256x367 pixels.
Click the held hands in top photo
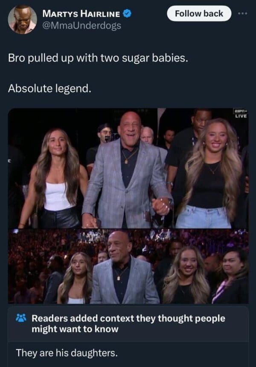pyautogui.click(x=161, y=206)
